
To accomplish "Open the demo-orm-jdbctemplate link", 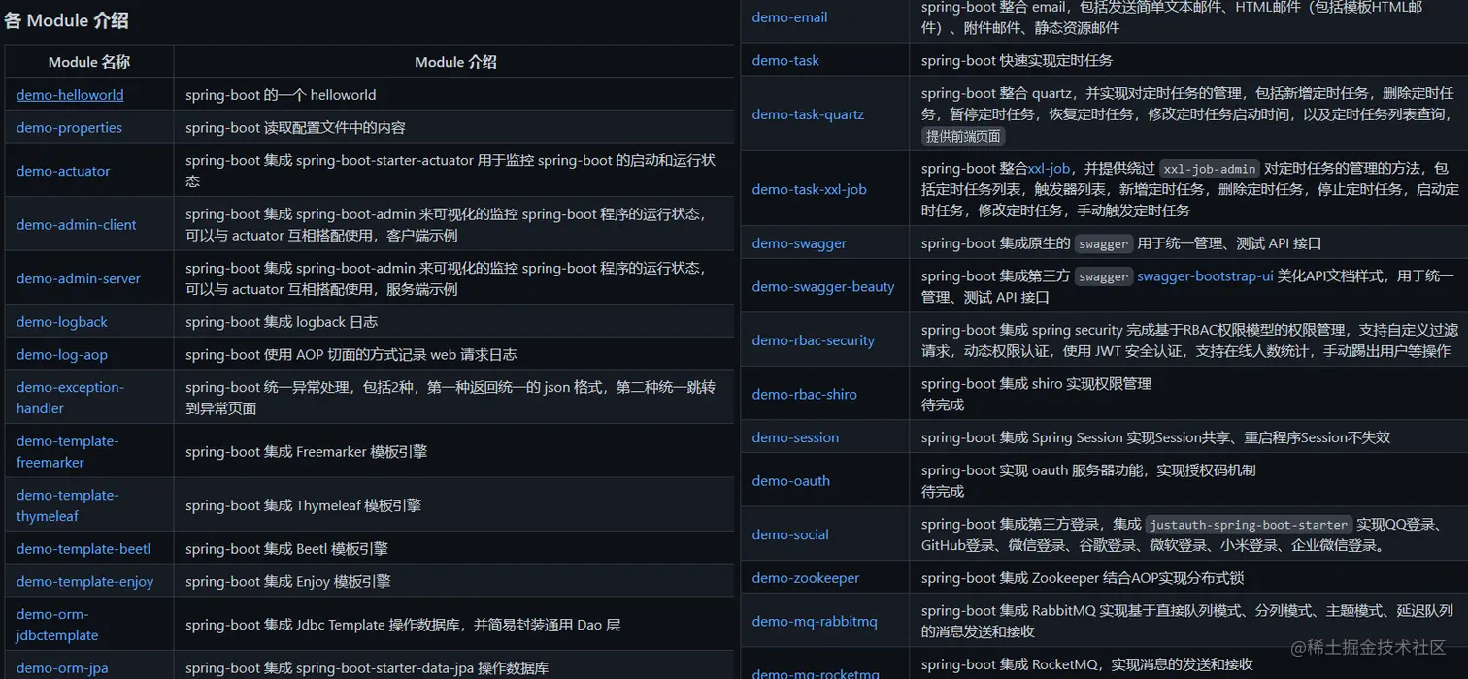I will (x=57, y=625).
